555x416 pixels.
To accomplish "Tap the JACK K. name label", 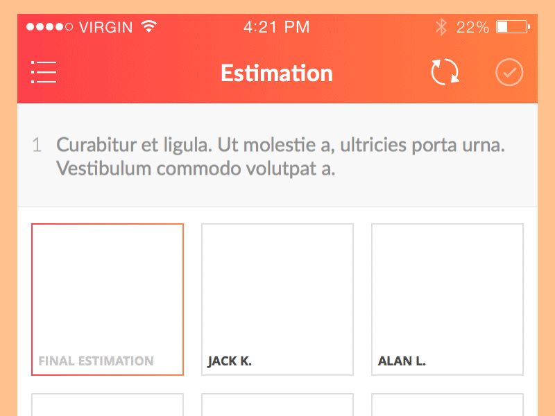I will tap(229, 361).
